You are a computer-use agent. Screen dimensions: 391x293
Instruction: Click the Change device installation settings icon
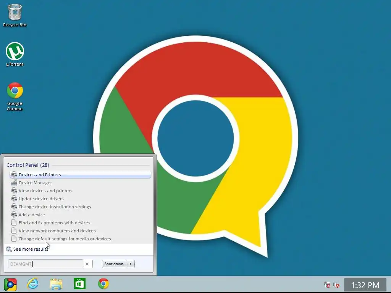coord(14,206)
